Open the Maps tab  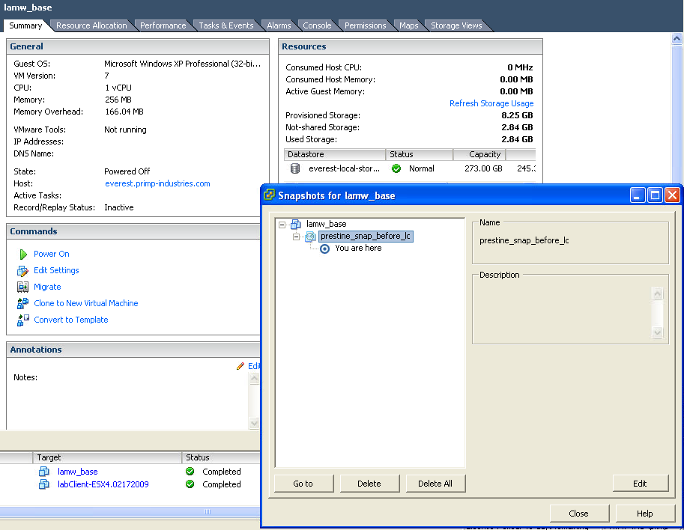coord(409,25)
